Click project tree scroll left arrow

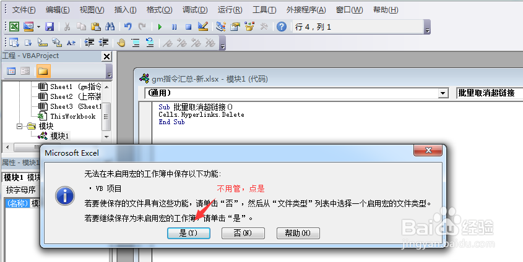coord(7,147)
